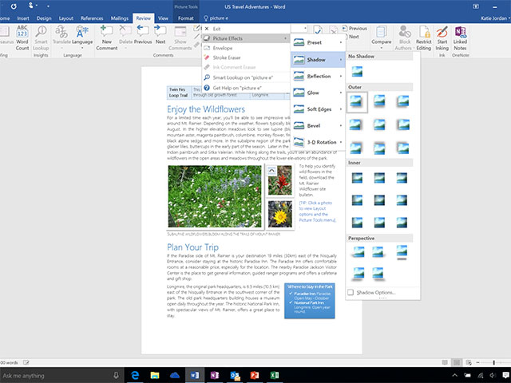The image size is (511, 383).
Task: Open OneNote from taskbar
Action: 215,375
